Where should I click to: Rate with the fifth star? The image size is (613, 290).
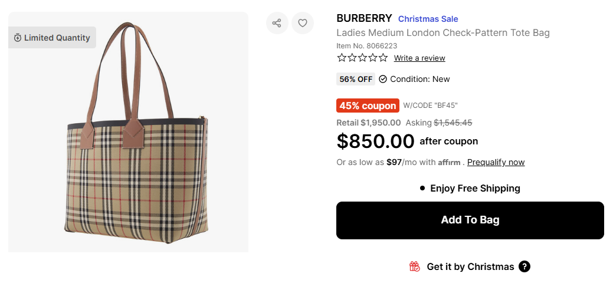pyautogui.click(x=383, y=58)
